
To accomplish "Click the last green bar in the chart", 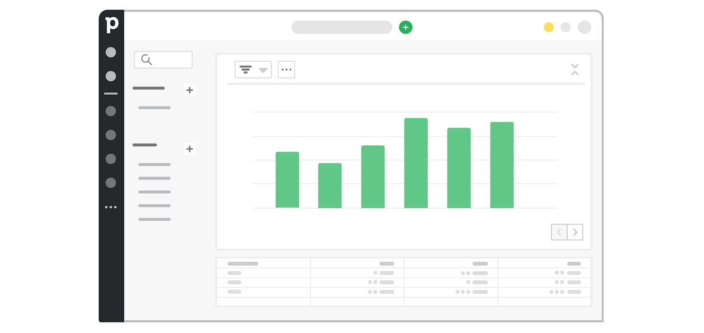I will tap(502, 165).
